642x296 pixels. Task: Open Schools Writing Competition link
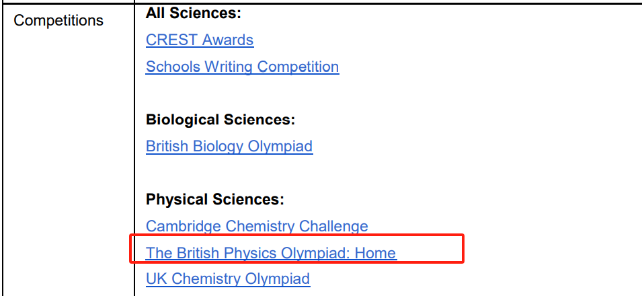[242, 67]
